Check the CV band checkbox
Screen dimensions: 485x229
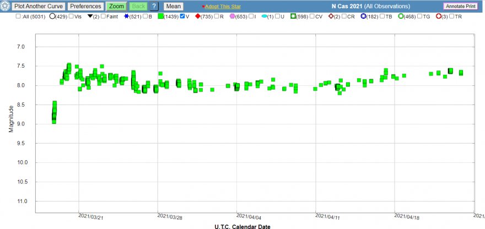point(312,17)
